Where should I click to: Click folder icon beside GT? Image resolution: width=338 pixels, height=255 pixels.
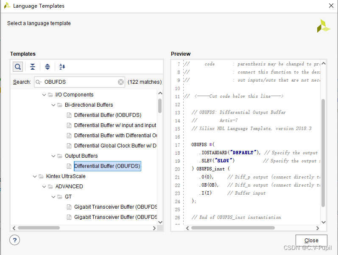tap(59, 197)
